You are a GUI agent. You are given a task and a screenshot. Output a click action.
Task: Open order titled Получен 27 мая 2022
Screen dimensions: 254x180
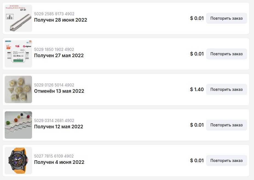(59, 56)
